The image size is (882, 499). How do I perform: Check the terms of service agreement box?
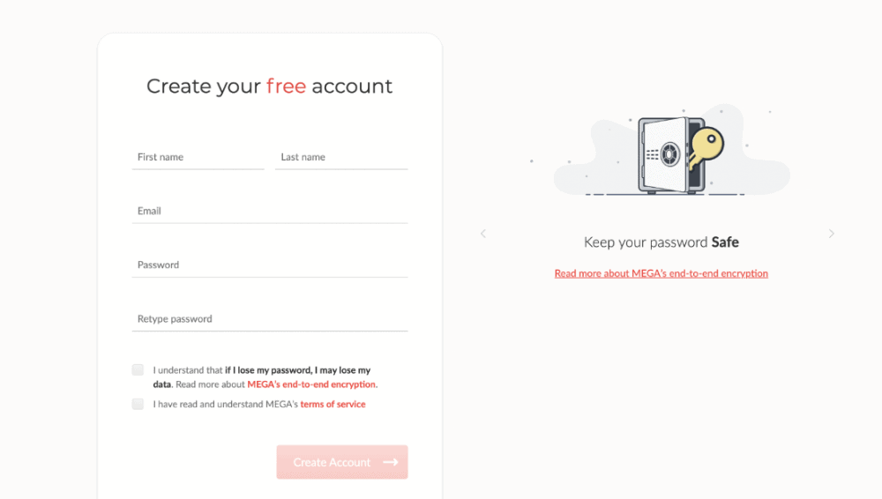[x=138, y=404]
